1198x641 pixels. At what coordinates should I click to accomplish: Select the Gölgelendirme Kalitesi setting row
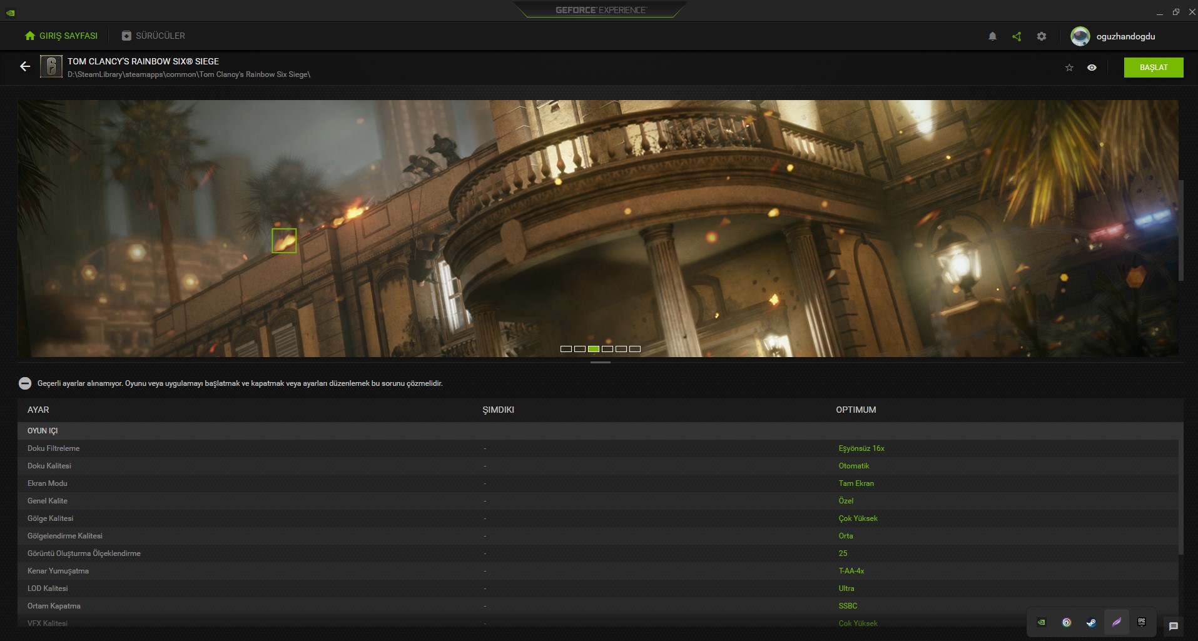click(x=598, y=536)
